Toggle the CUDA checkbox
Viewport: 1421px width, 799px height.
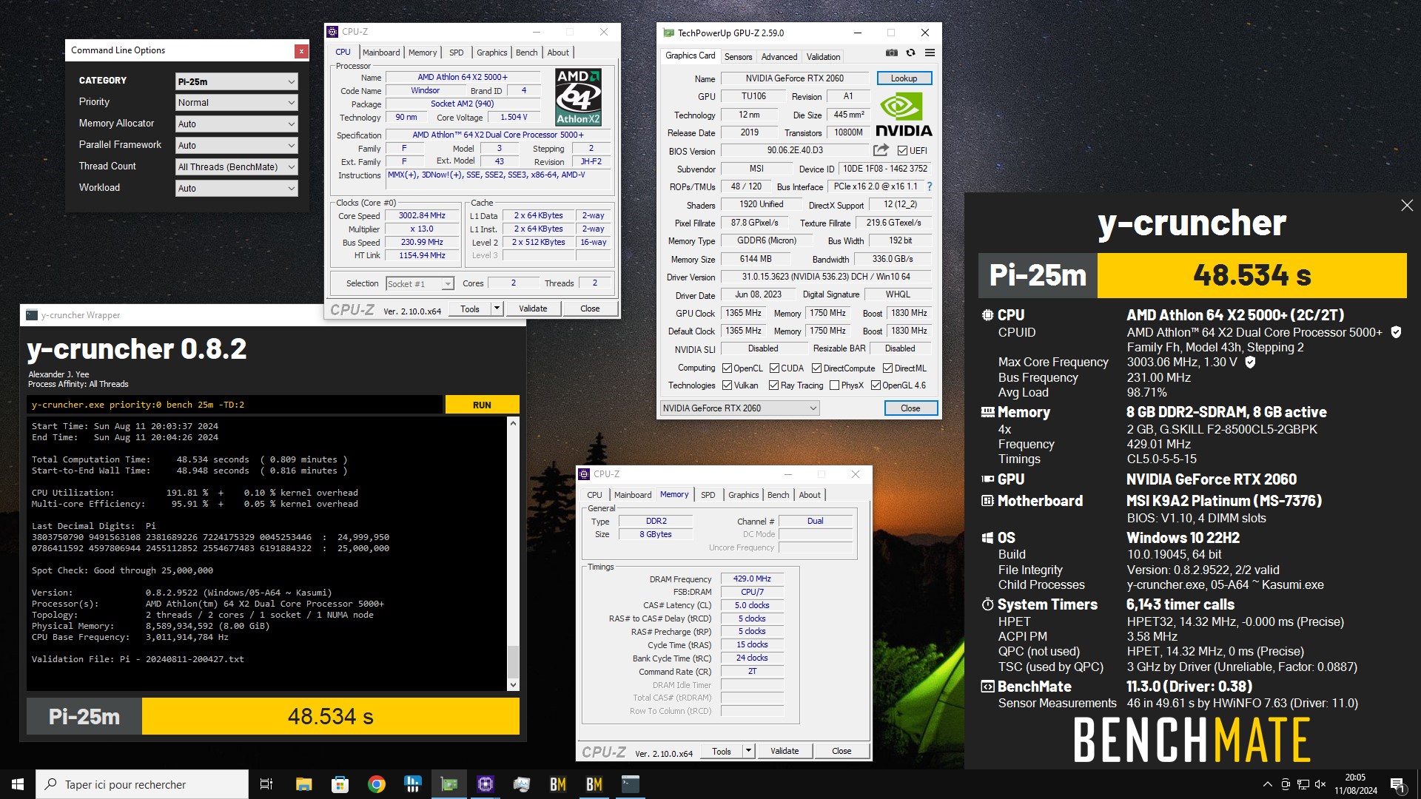774,368
